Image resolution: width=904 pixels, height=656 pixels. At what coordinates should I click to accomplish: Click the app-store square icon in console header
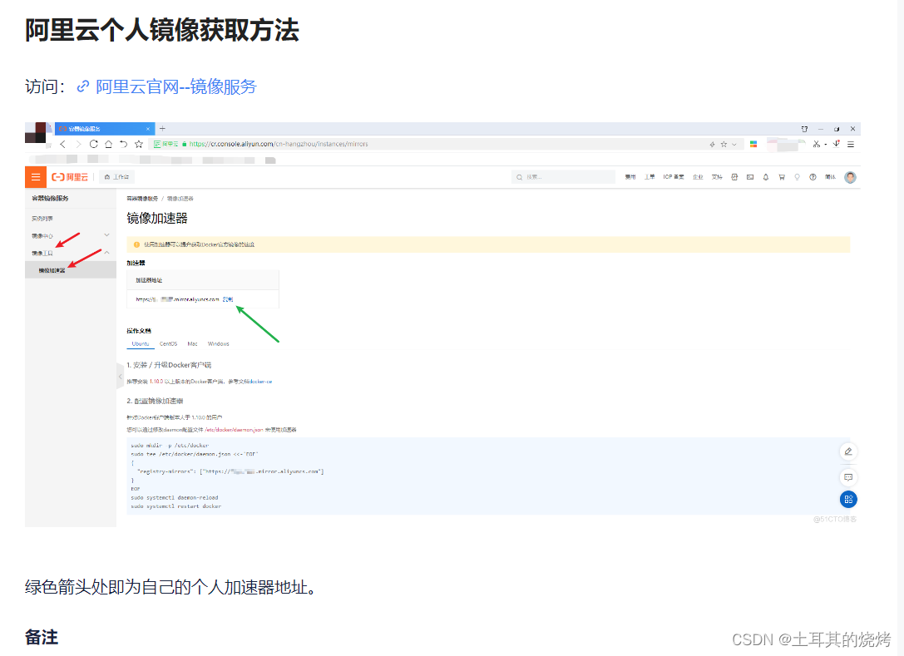(734, 177)
